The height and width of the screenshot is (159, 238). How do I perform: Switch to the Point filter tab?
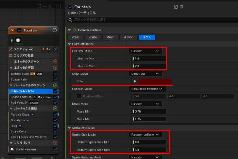coord(75,37)
